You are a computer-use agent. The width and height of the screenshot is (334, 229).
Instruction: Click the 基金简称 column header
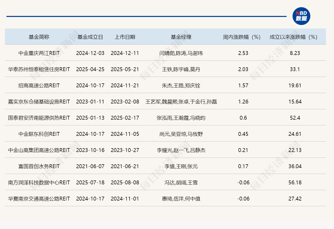click(39, 37)
